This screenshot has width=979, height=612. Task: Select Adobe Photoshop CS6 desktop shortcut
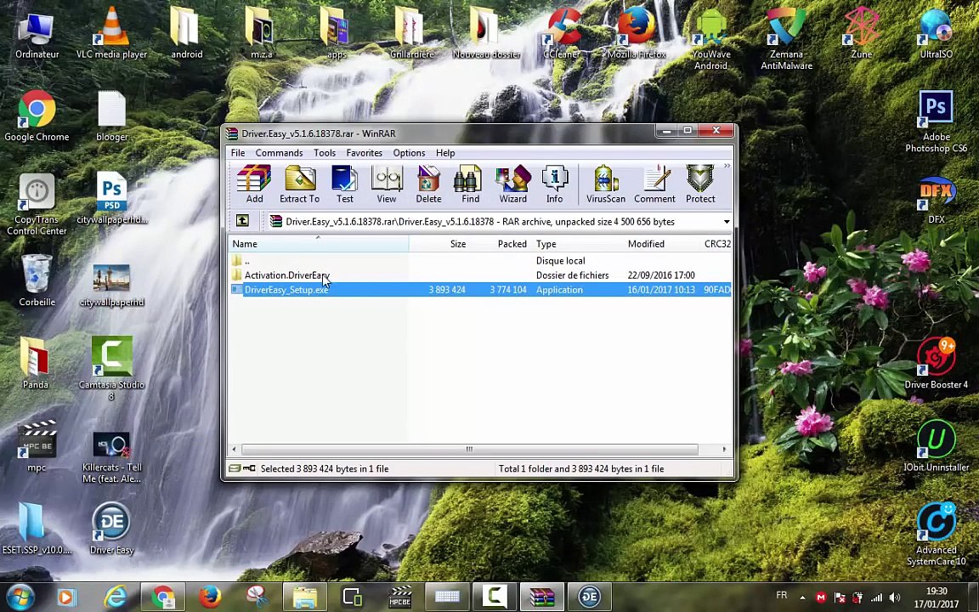[x=936, y=122]
